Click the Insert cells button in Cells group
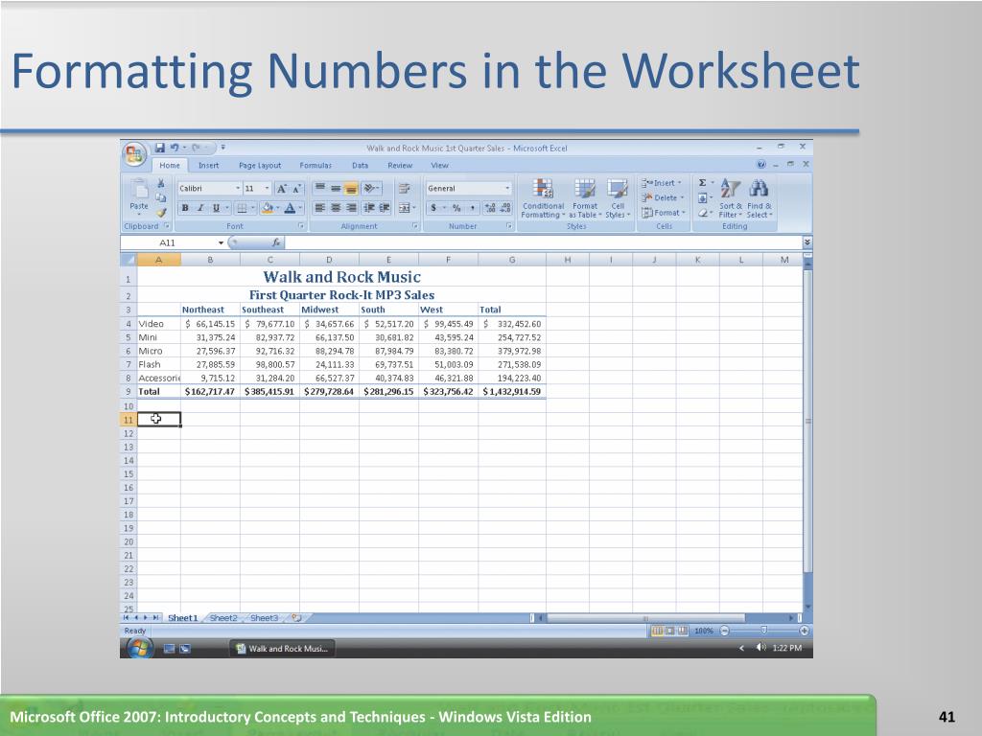Viewport: 982px width, 736px height. pos(662,183)
